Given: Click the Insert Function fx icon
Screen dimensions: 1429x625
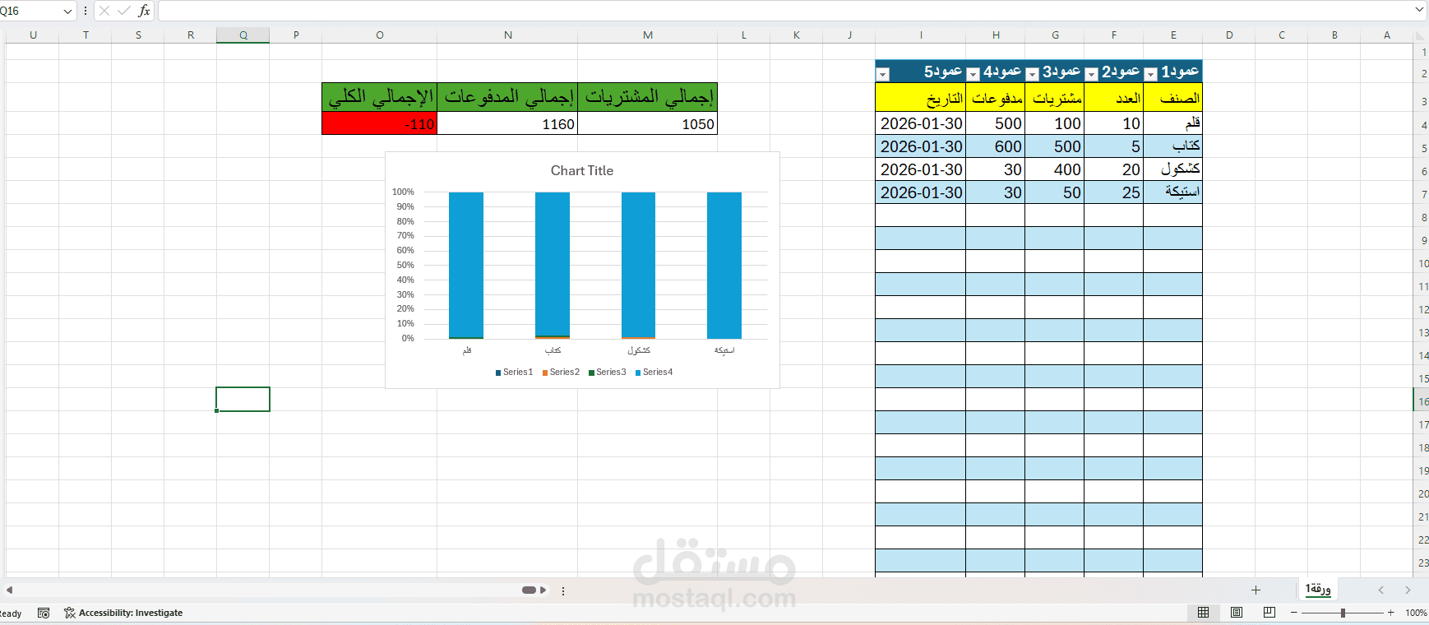Looking at the screenshot, I should point(144,11).
